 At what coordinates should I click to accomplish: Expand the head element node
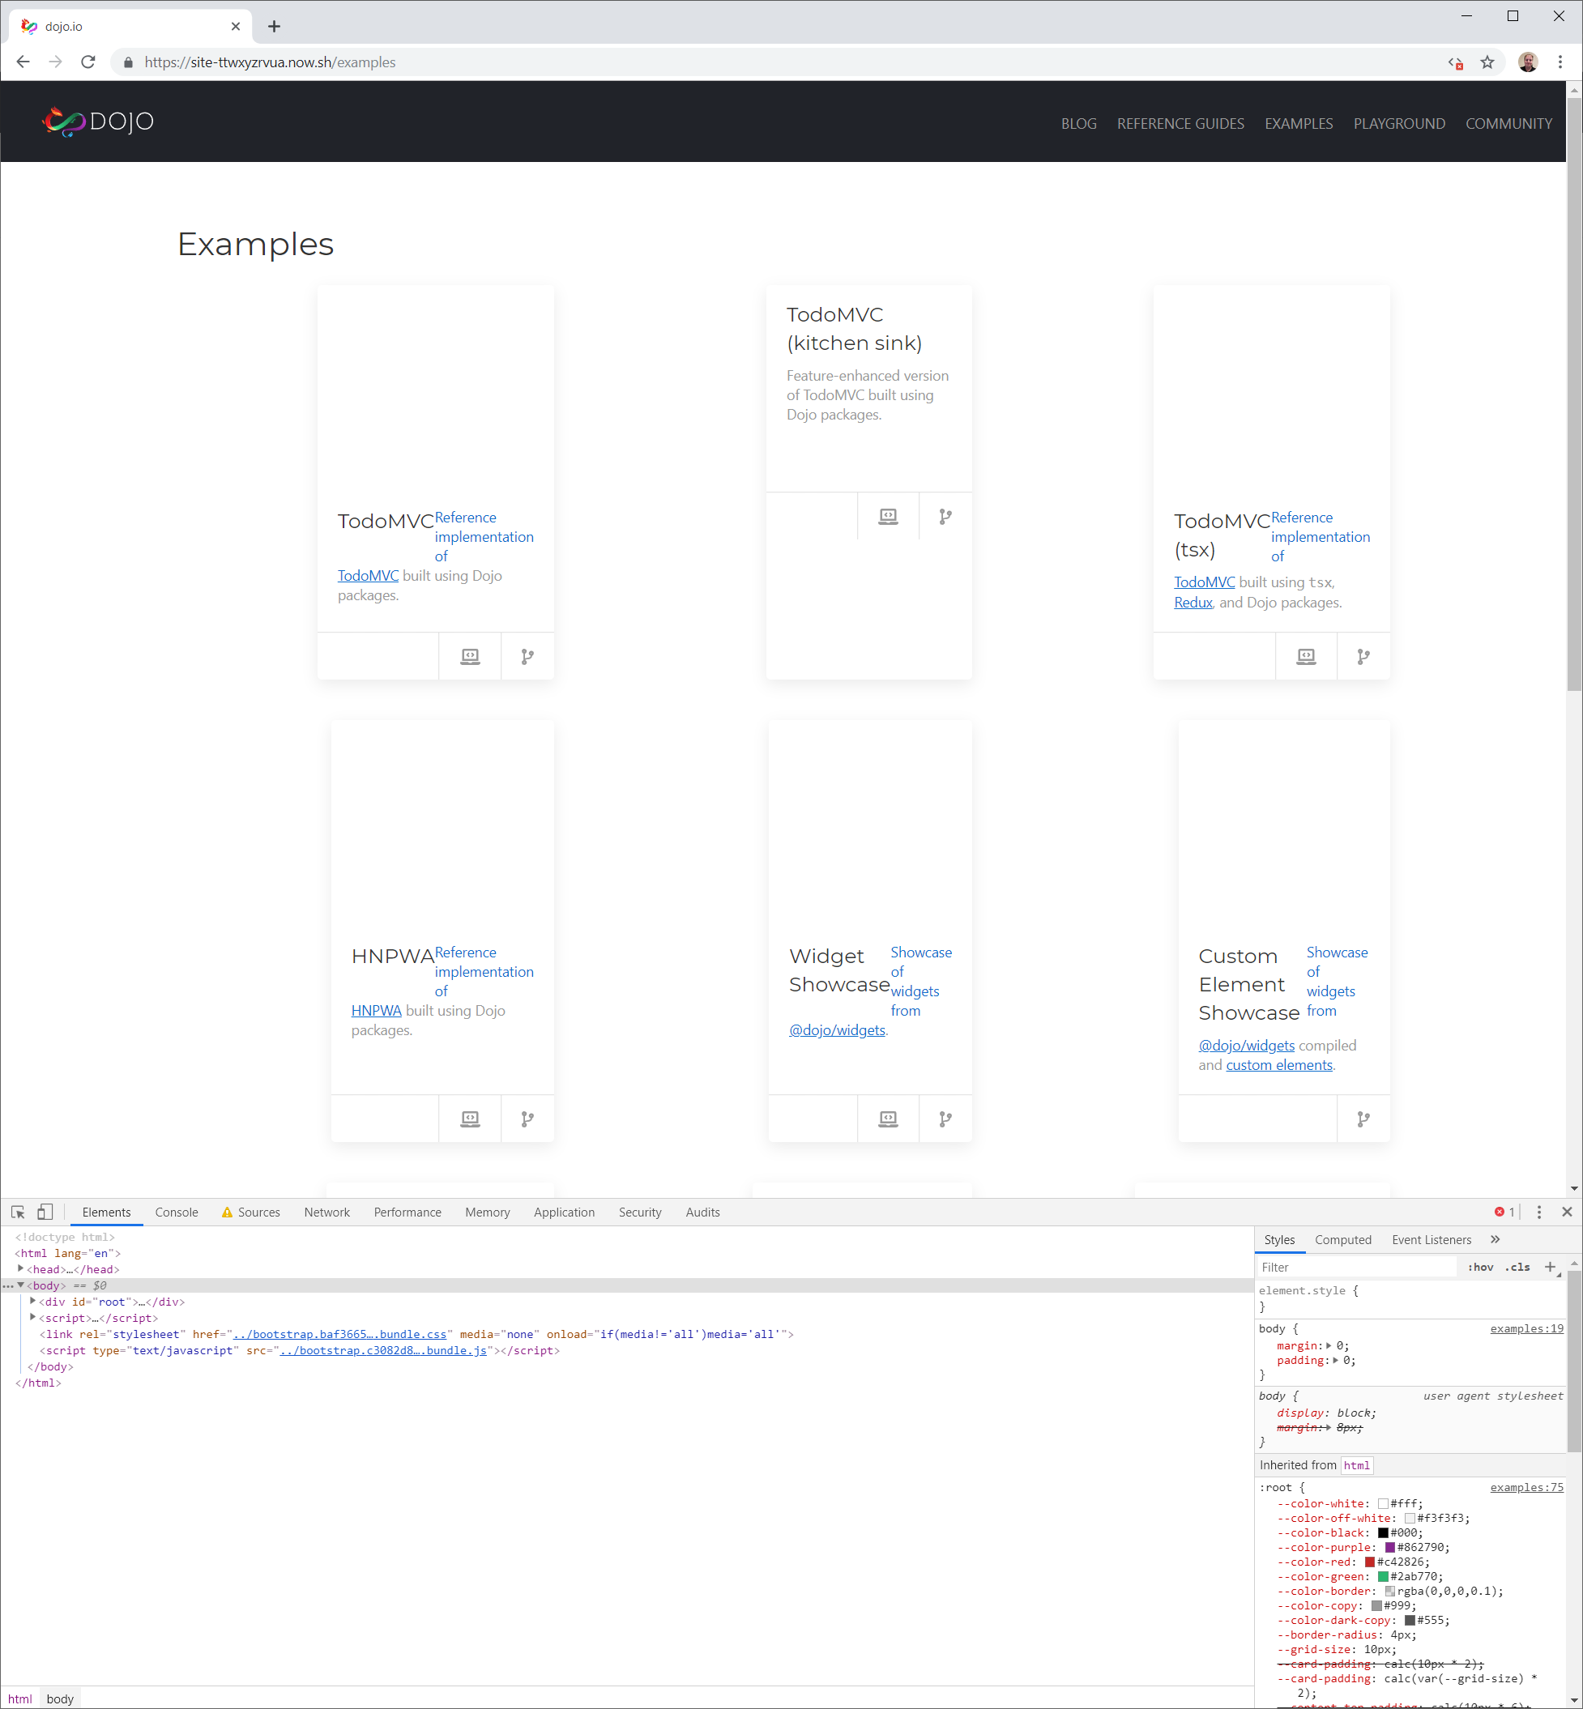20,1269
